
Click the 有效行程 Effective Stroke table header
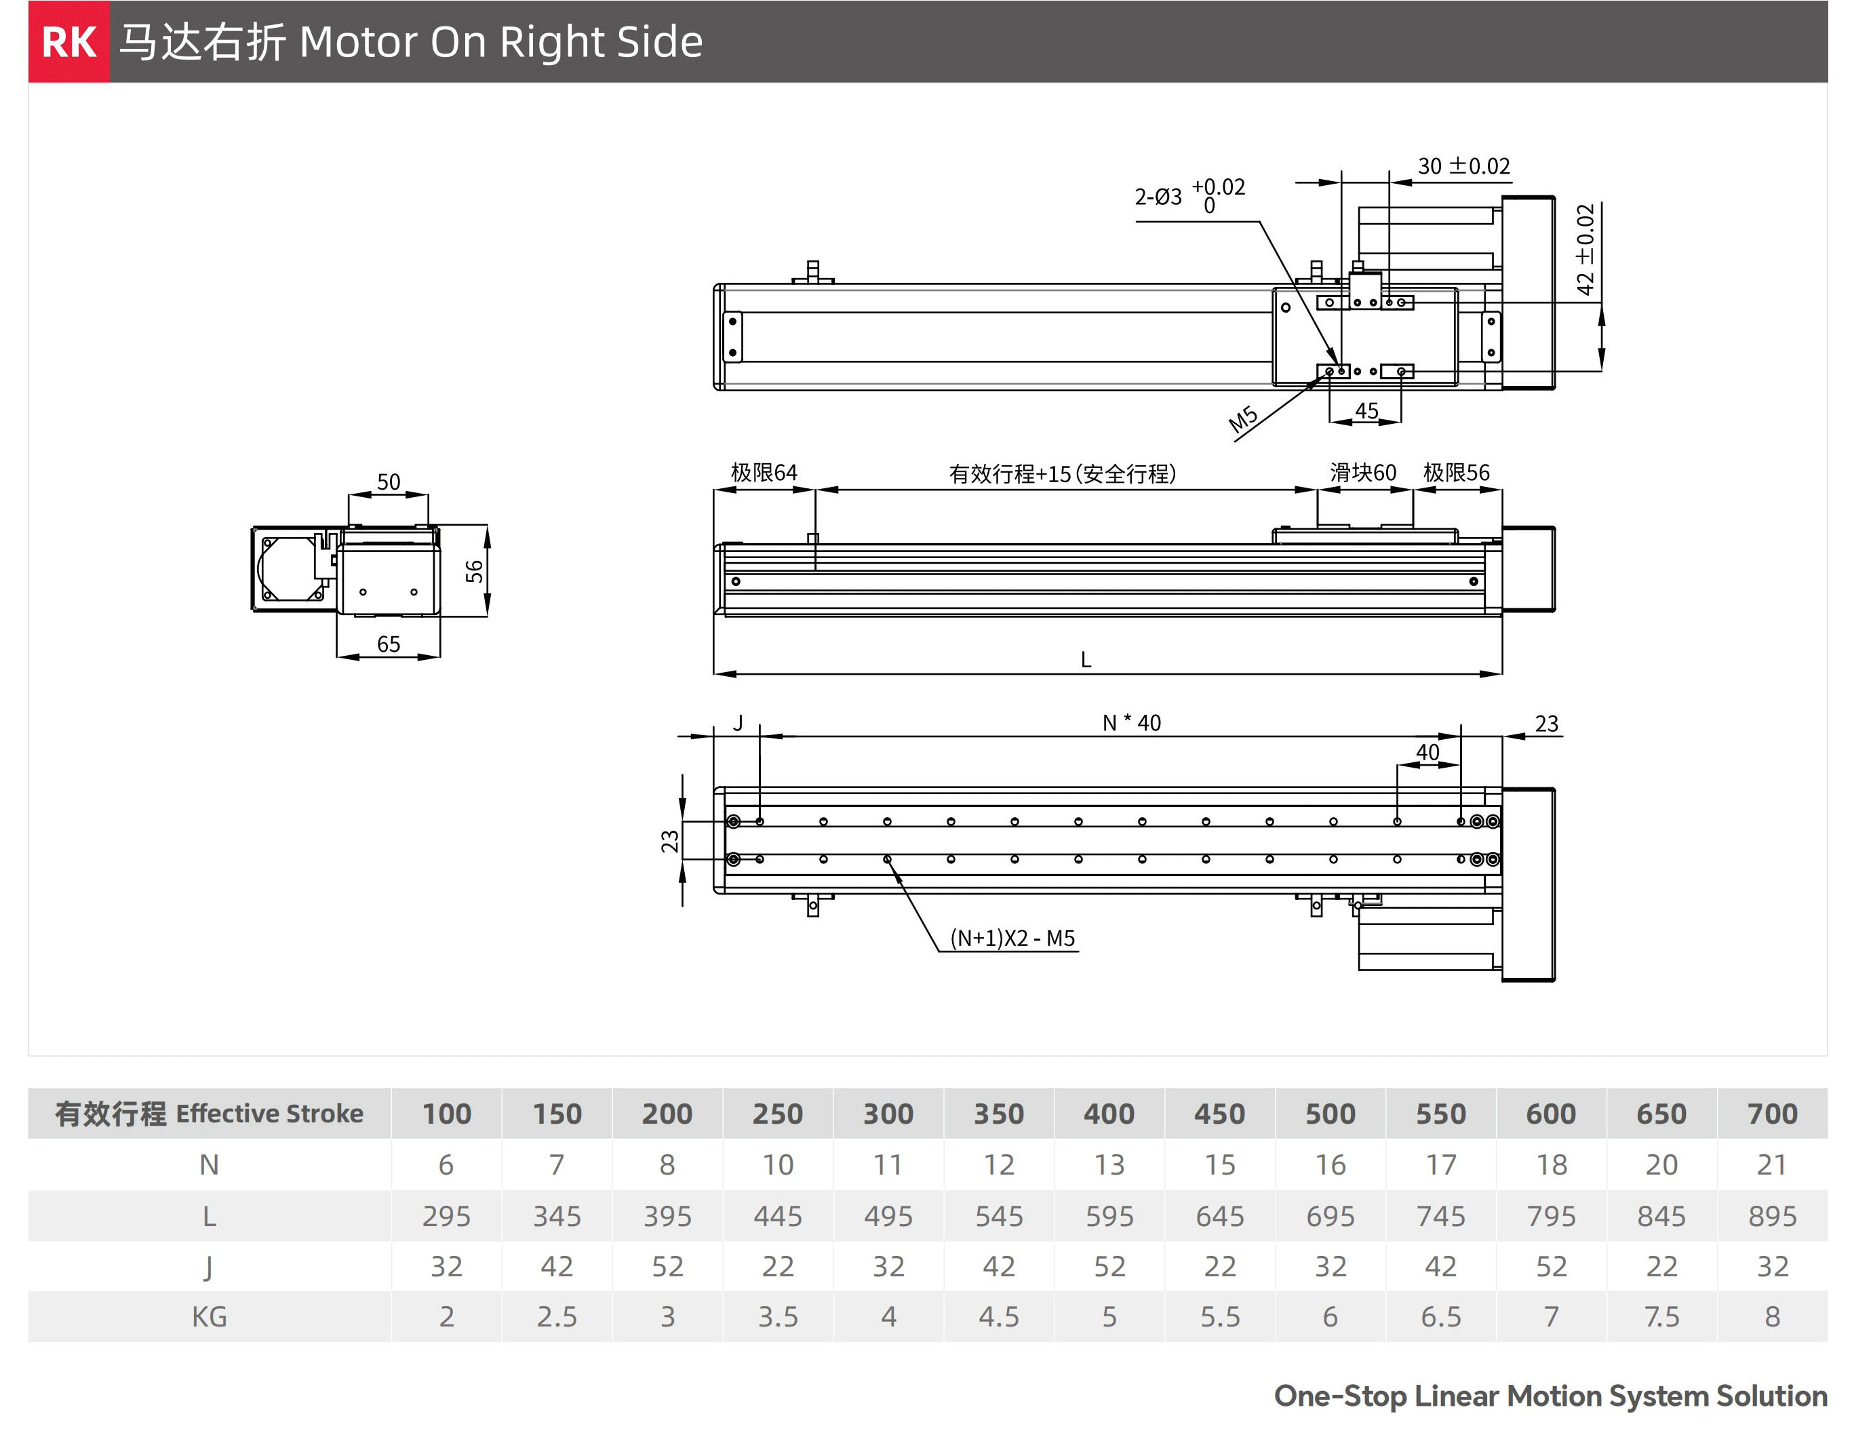click(x=209, y=1114)
